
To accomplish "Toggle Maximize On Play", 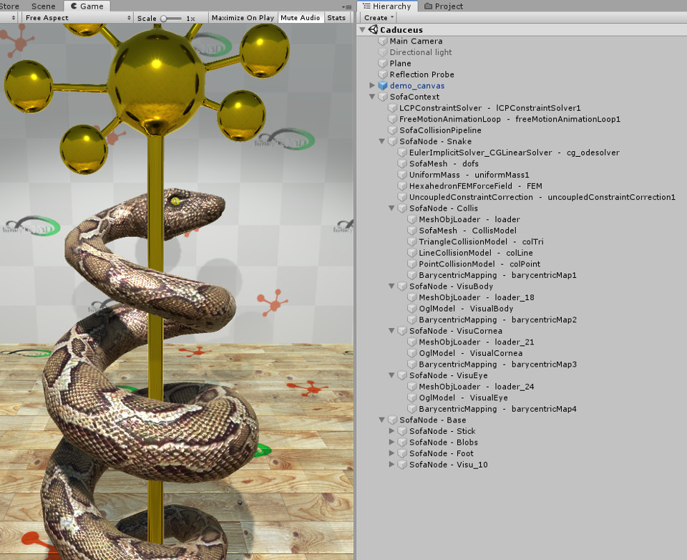I will (243, 17).
